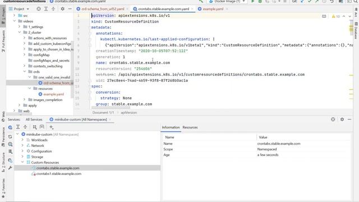Expand the images_completion folder

coord(24,100)
